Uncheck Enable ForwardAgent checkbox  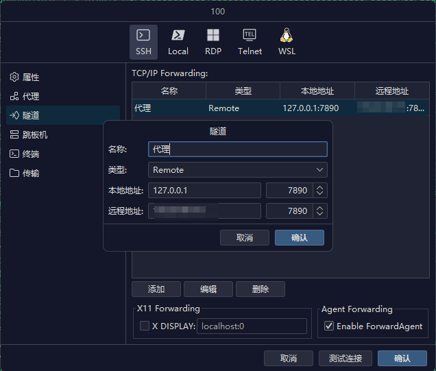tap(329, 326)
